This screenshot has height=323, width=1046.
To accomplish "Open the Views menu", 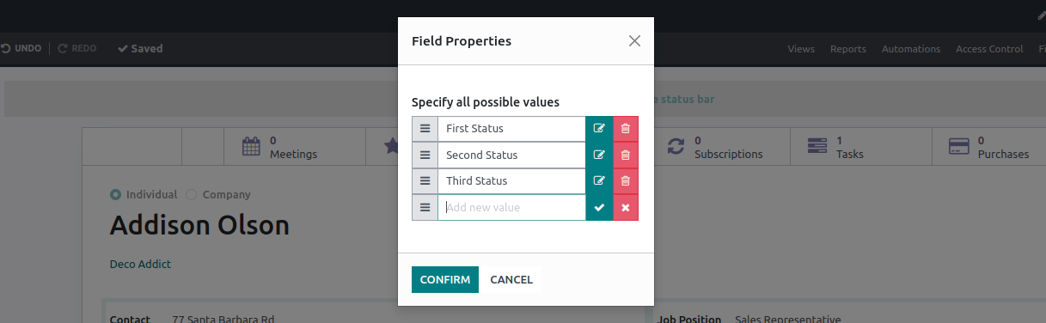I will click(801, 49).
